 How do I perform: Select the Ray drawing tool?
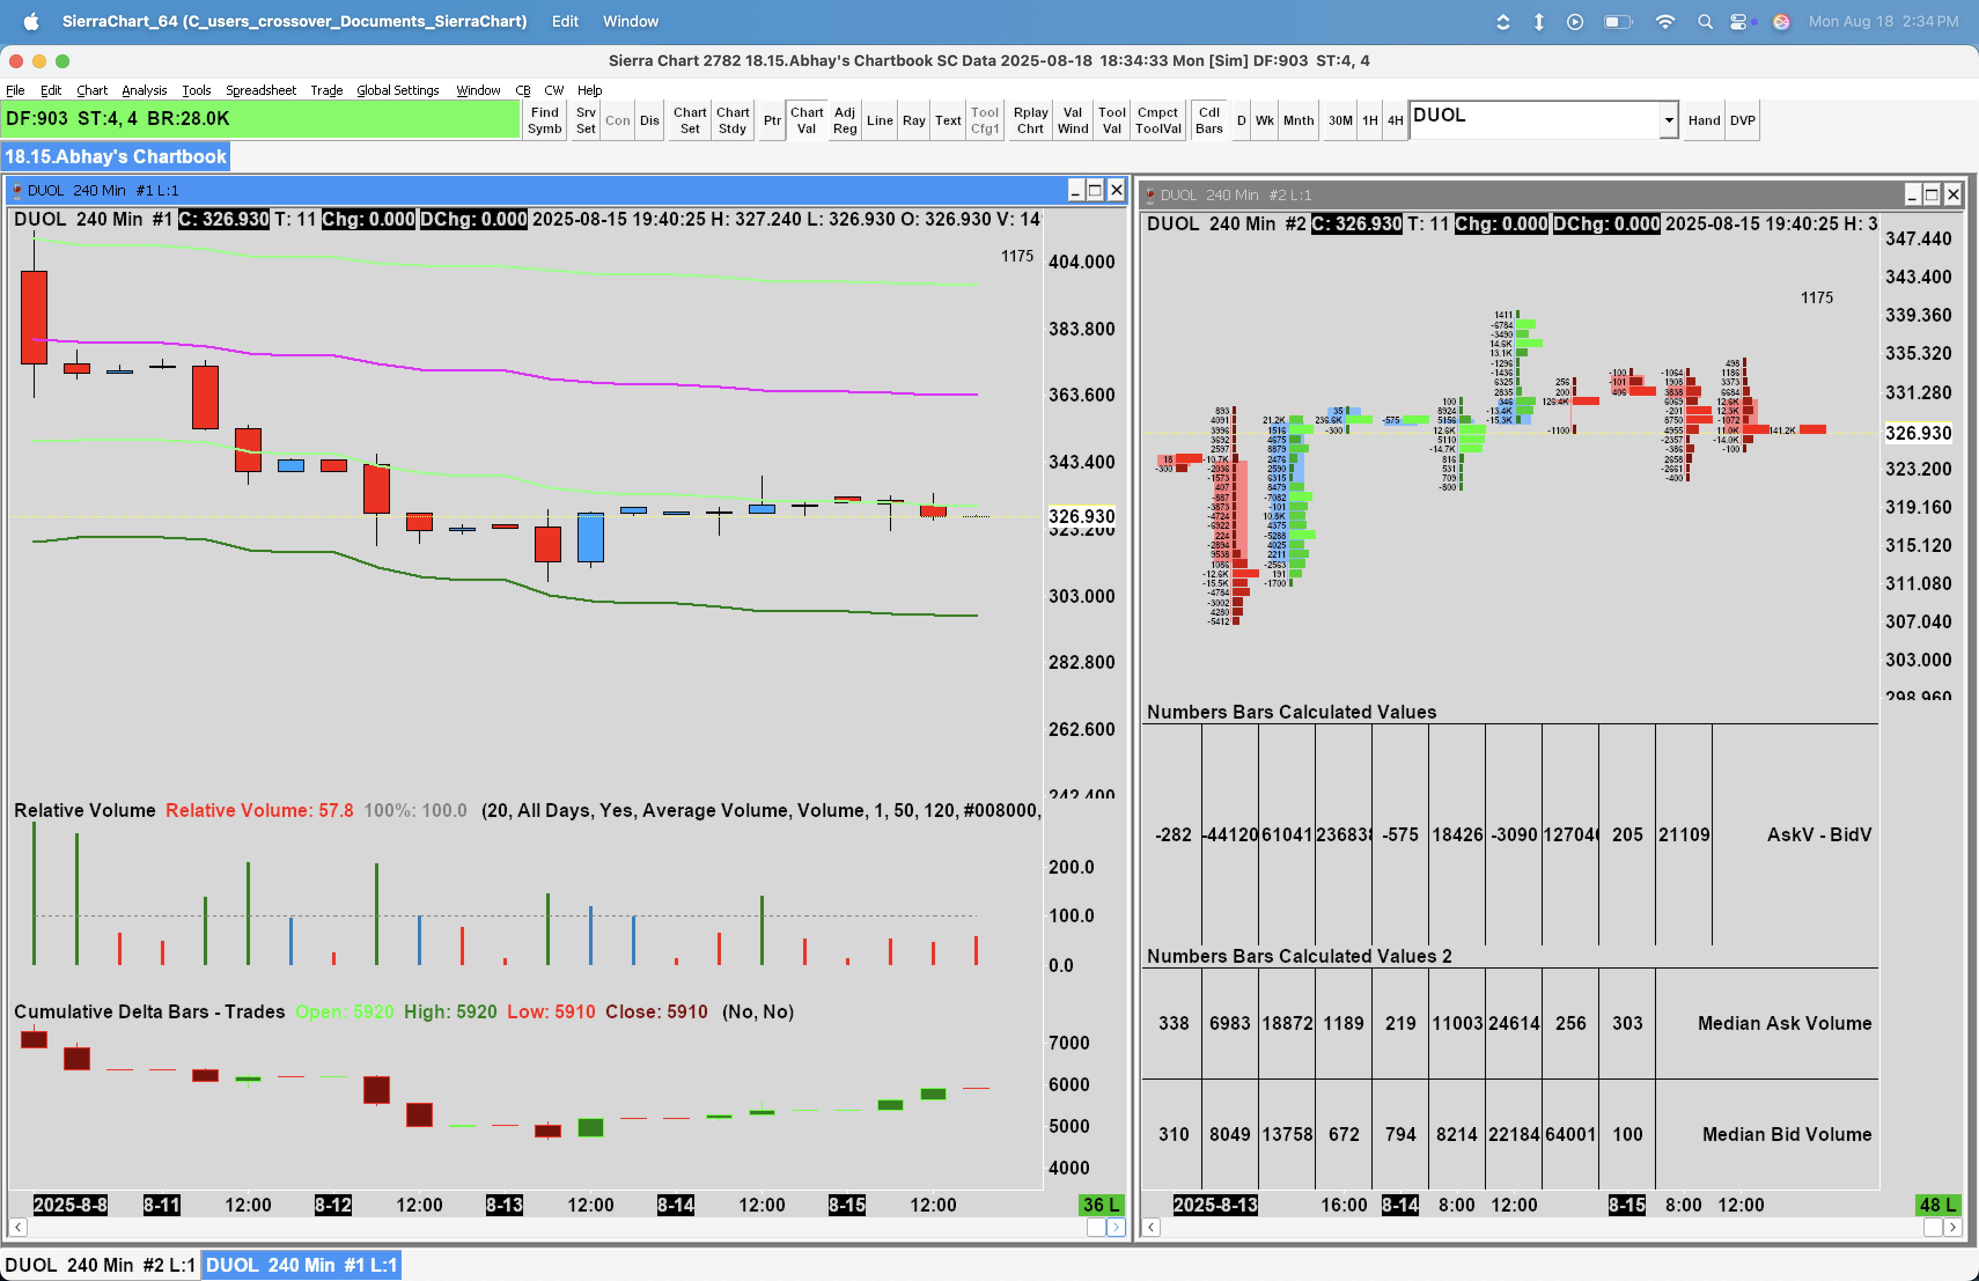pyautogui.click(x=913, y=120)
